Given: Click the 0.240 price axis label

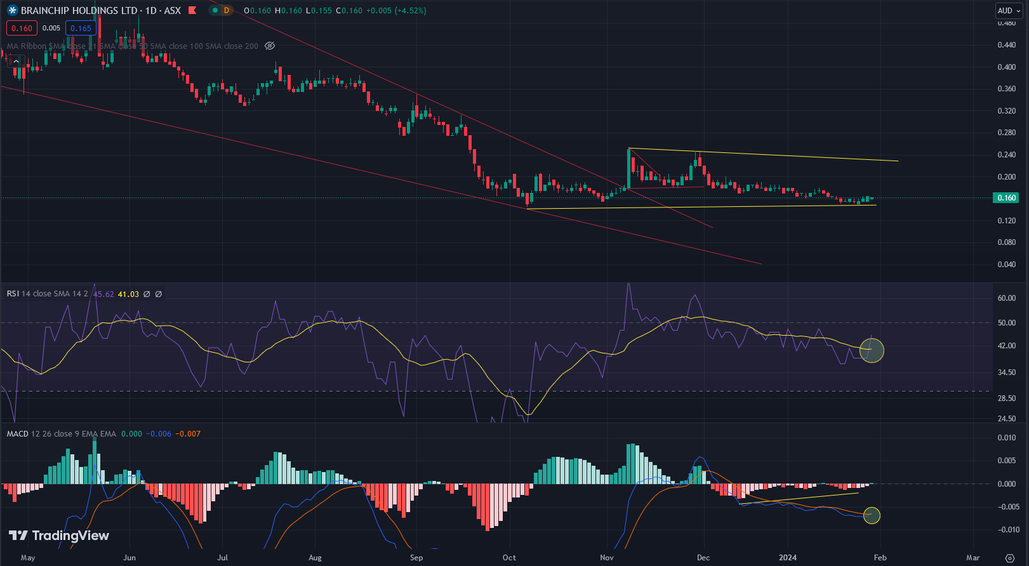Looking at the screenshot, I should pyautogui.click(x=1007, y=155).
